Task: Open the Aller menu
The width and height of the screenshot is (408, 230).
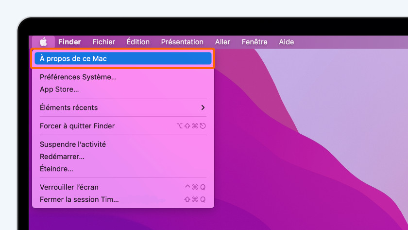Action: (222, 42)
